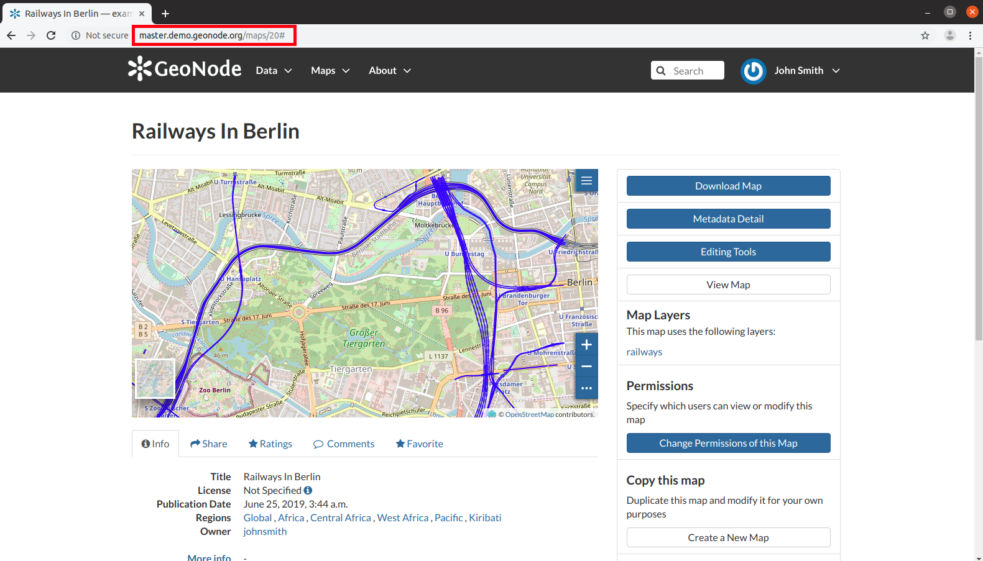Viewport: 983px width, 561px height.
Task: Click the browser address bar URL
Action: point(212,35)
